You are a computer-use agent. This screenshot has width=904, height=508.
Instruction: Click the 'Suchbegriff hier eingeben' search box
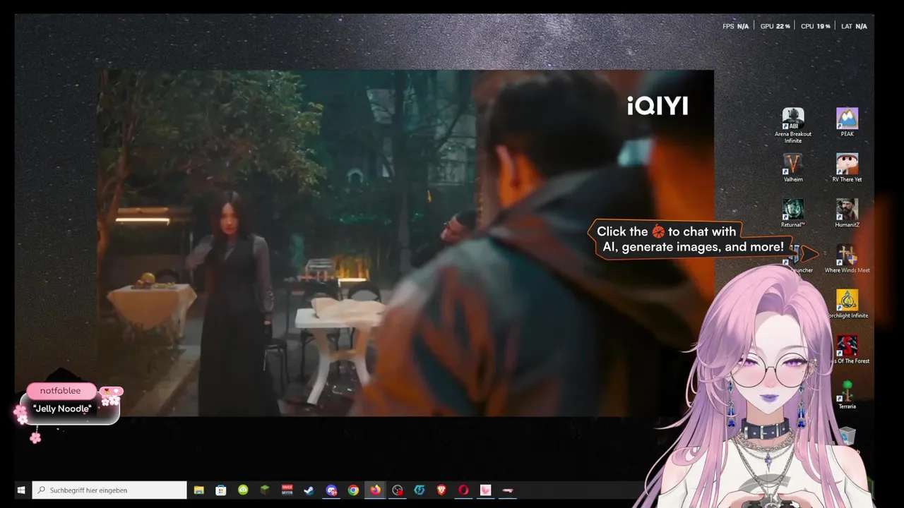(109, 490)
